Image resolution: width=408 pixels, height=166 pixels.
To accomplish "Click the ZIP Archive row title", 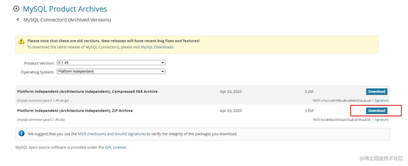I will tap(75, 111).
